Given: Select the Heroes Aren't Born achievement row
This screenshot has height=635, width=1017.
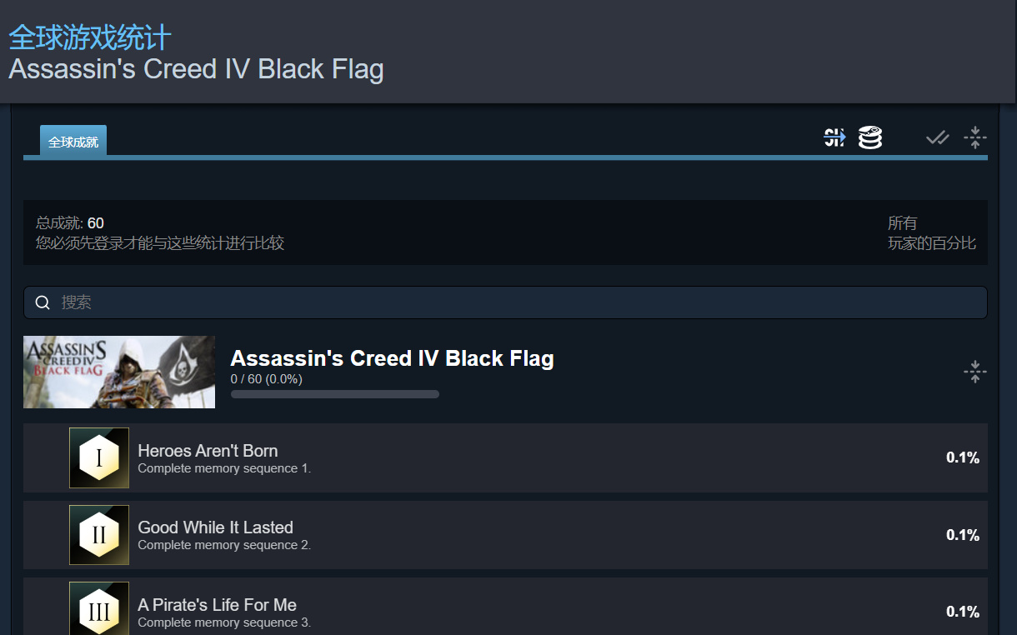Looking at the screenshot, I should pyautogui.click(x=505, y=457).
